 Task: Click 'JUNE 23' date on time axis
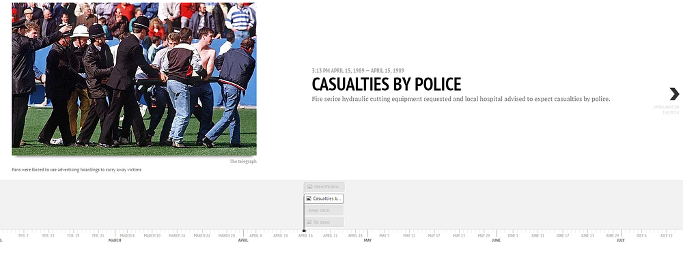pos(587,236)
